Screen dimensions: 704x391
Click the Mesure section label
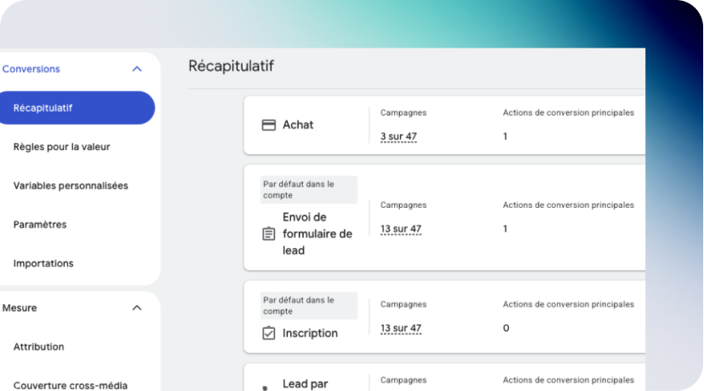coord(20,308)
